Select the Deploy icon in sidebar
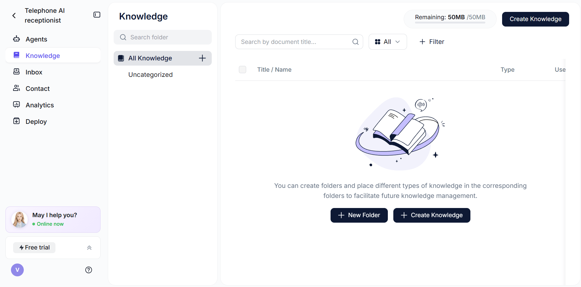The width and height of the screenshot is (581, 287). click(16, 121)
